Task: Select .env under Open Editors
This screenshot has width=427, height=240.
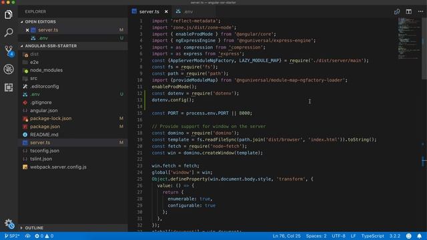Action: (x=73, y=38)
